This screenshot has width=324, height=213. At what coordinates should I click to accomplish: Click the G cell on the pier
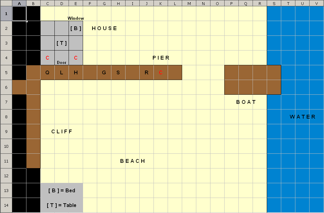(x=104, y=72)
